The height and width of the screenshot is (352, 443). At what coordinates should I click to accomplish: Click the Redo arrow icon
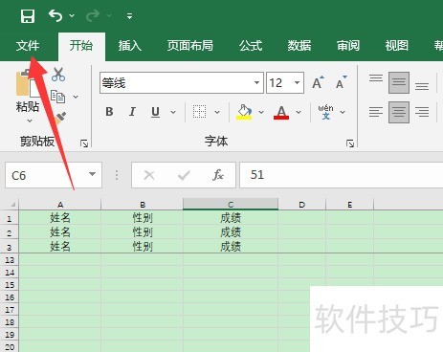click(93, 15)
